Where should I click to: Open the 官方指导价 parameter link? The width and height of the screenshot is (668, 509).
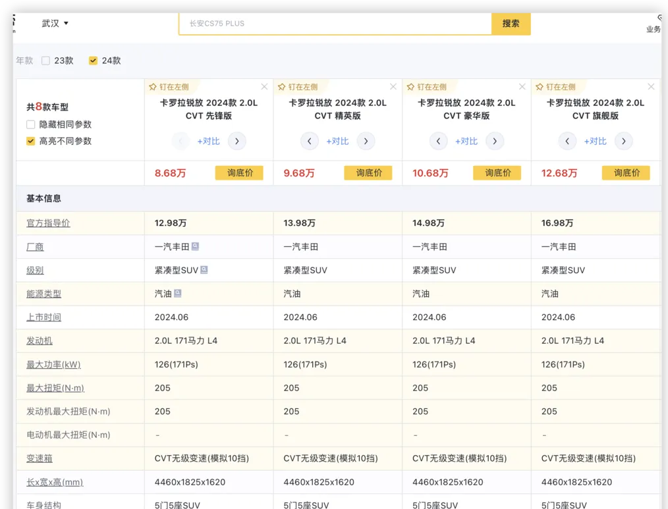[x=48, y=223]
